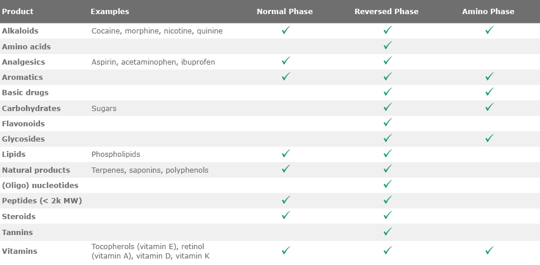Click the Vitamins Amino Phase checkmark

[x=489, y=250]
